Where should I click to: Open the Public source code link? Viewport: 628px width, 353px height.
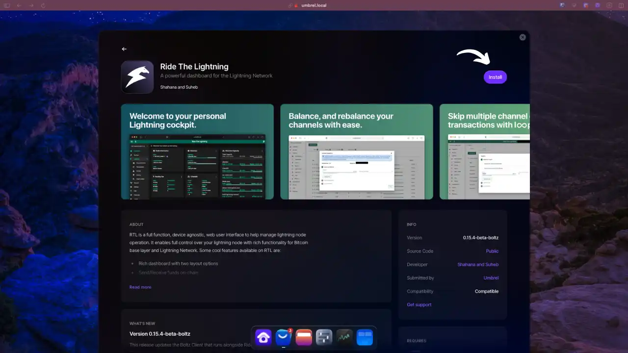tap(492, 251)
